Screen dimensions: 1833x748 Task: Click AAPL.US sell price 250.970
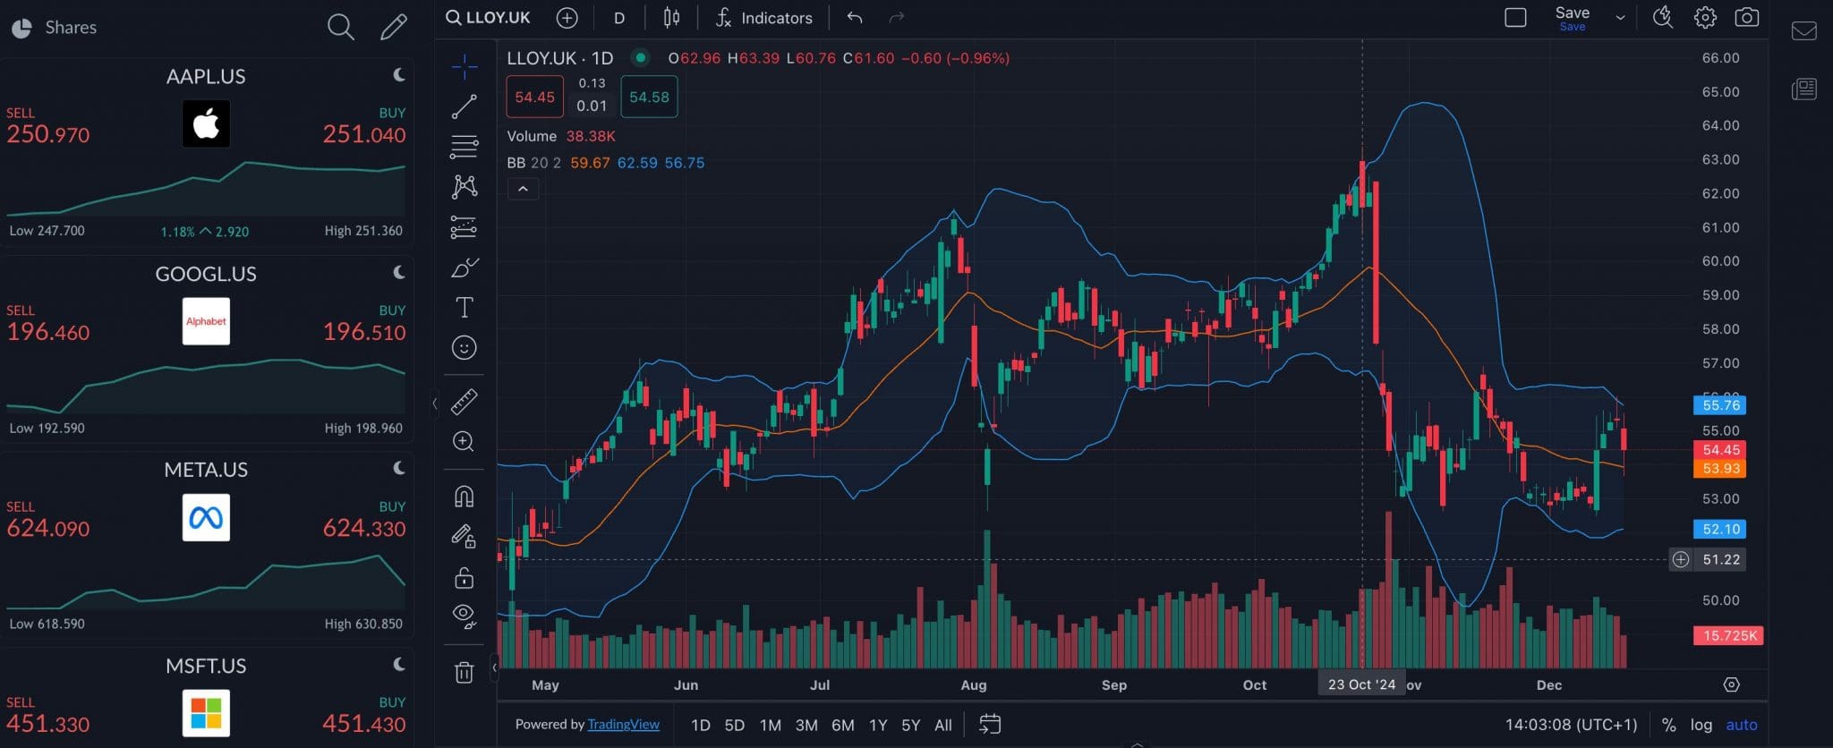click(x=48, y=134)
